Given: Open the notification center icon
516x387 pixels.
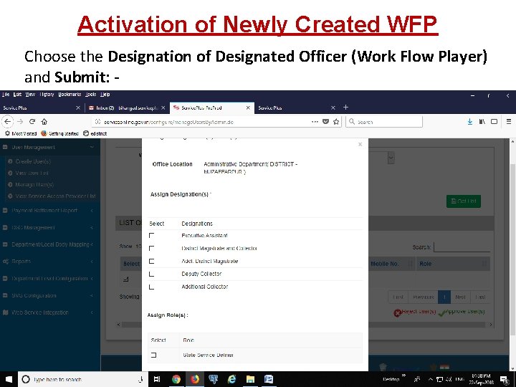Looking at the screenshot, I should pyautogui.click(x=504, y=379).
